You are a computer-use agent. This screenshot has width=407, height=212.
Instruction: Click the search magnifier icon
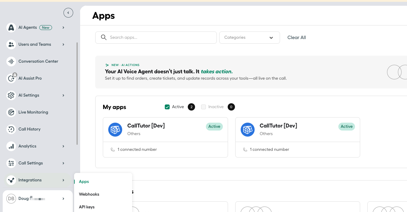(104, 37)
